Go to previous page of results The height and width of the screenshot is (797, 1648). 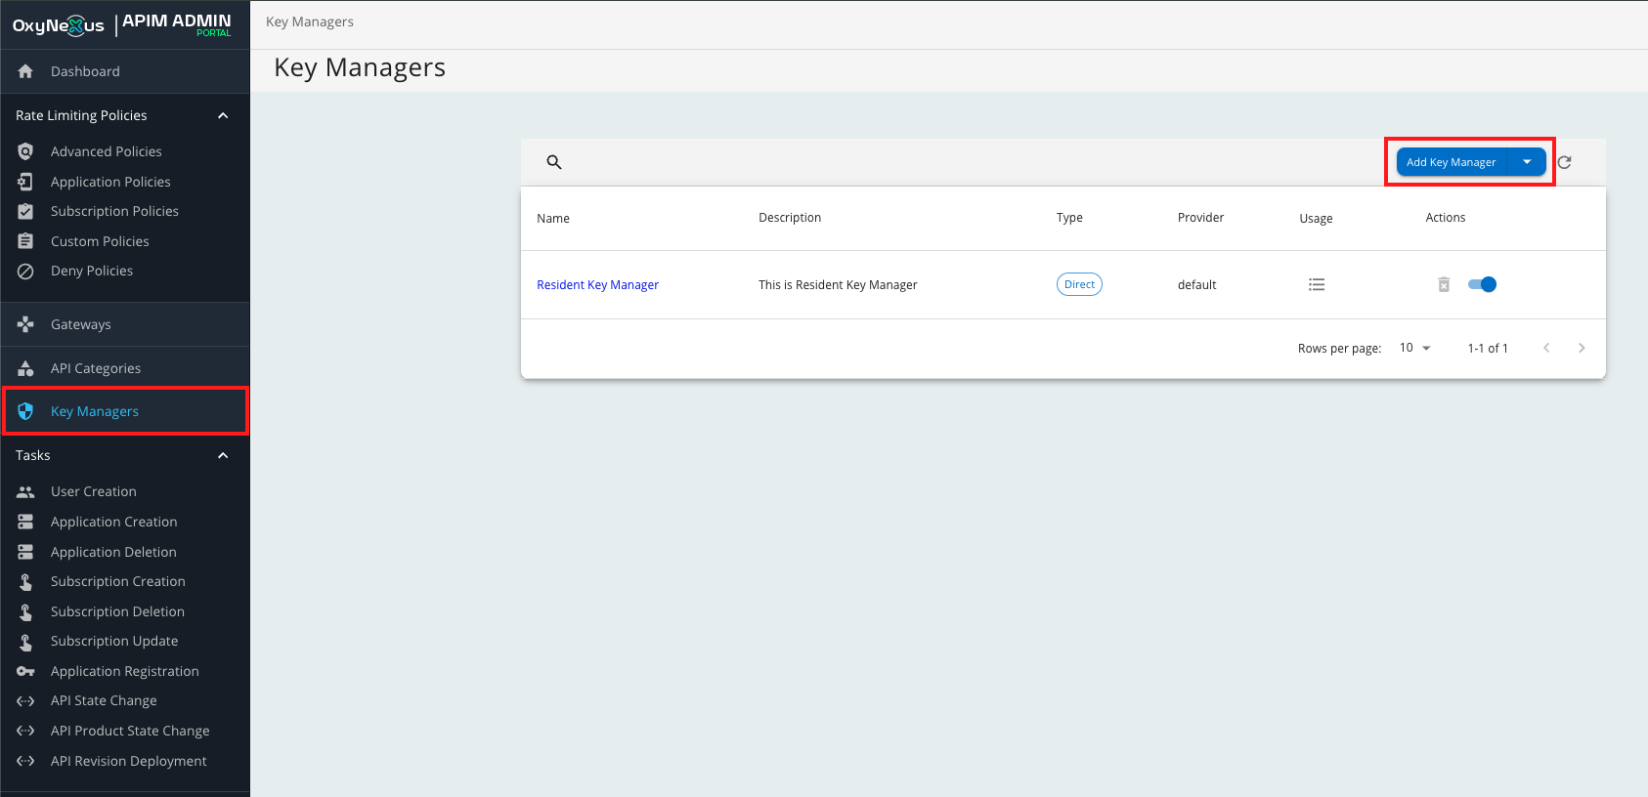(1546, 348)
